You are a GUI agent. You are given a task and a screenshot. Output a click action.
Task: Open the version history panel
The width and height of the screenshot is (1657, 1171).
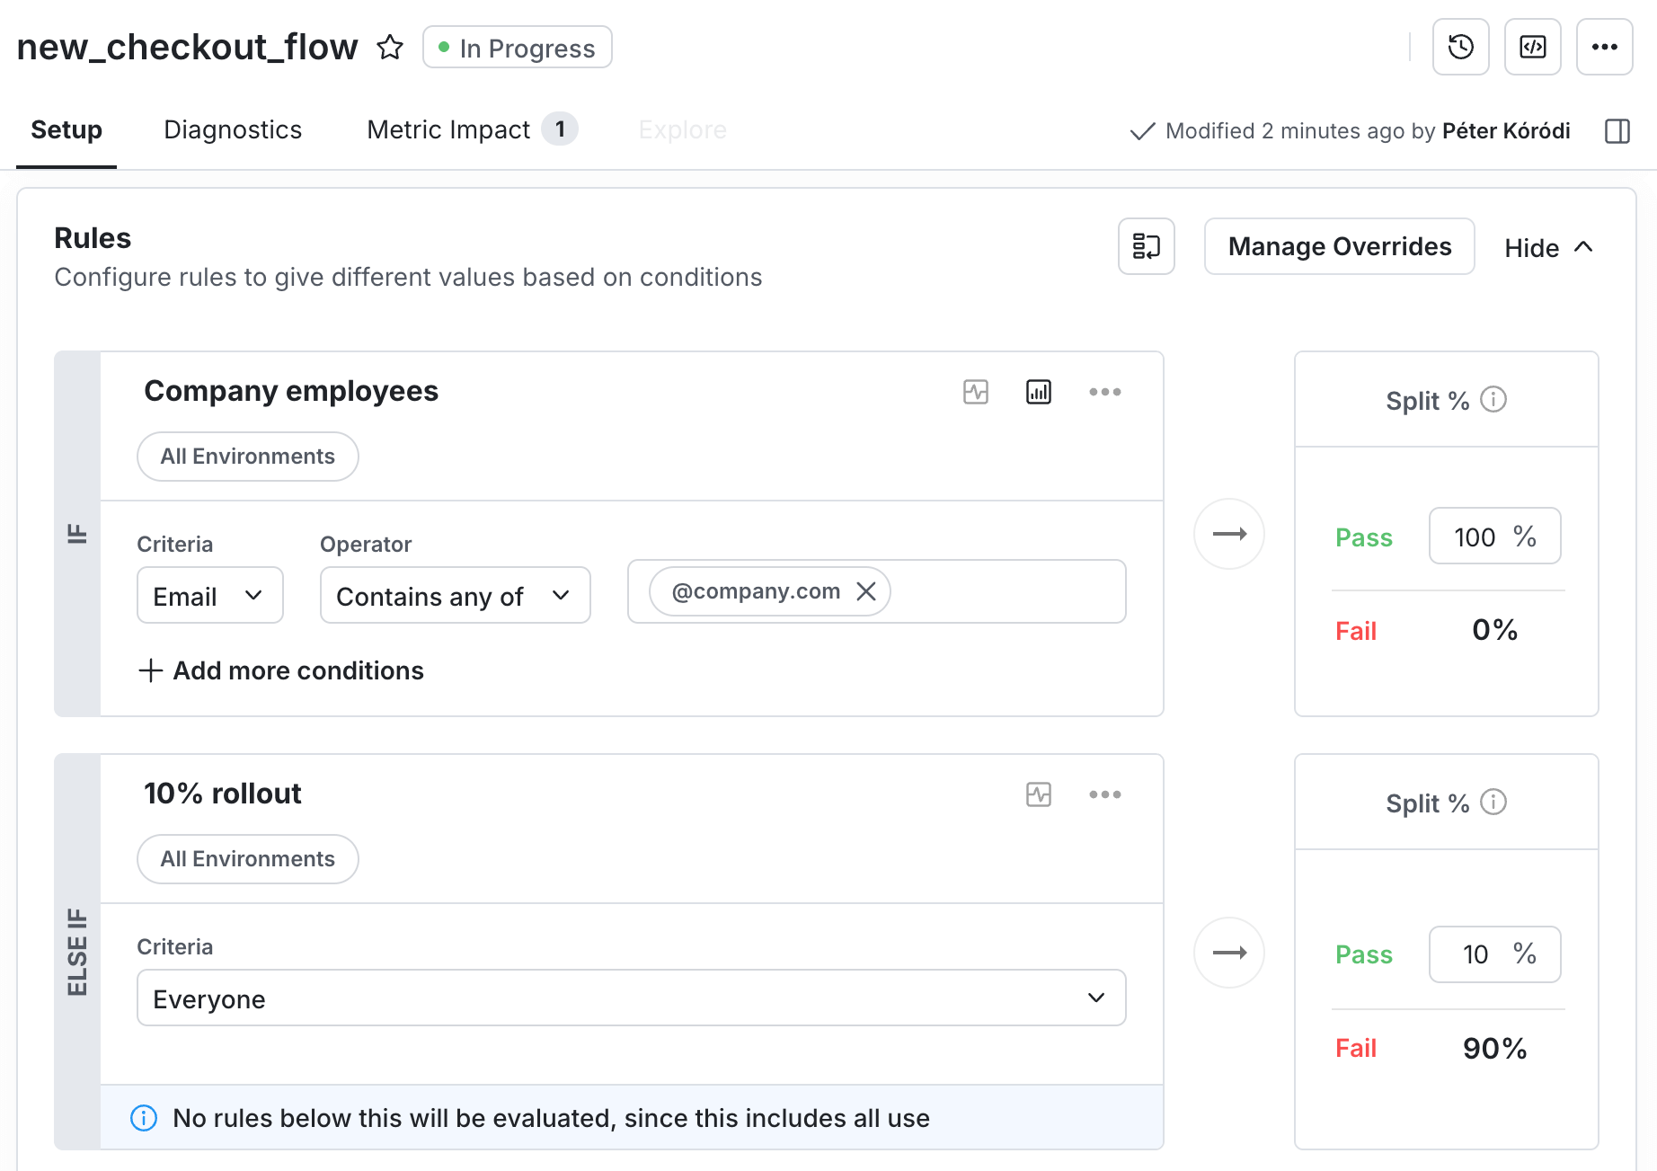click(1460, 47)
